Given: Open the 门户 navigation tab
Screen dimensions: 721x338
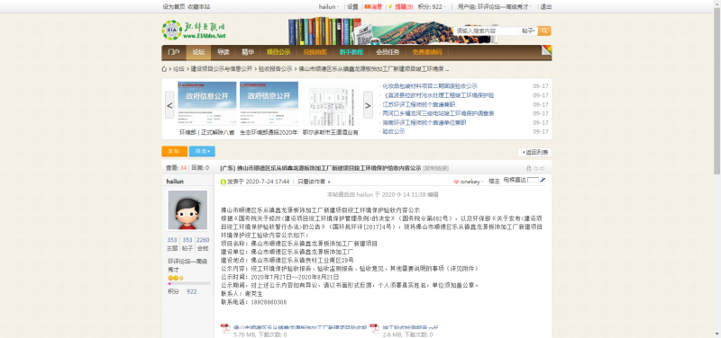Looking at the screenshot, I should click(x=173, y=52).
